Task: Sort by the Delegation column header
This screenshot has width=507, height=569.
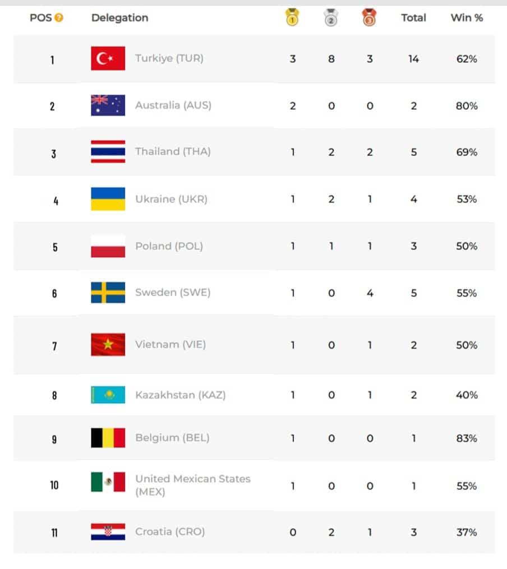Action: (120, 17)
